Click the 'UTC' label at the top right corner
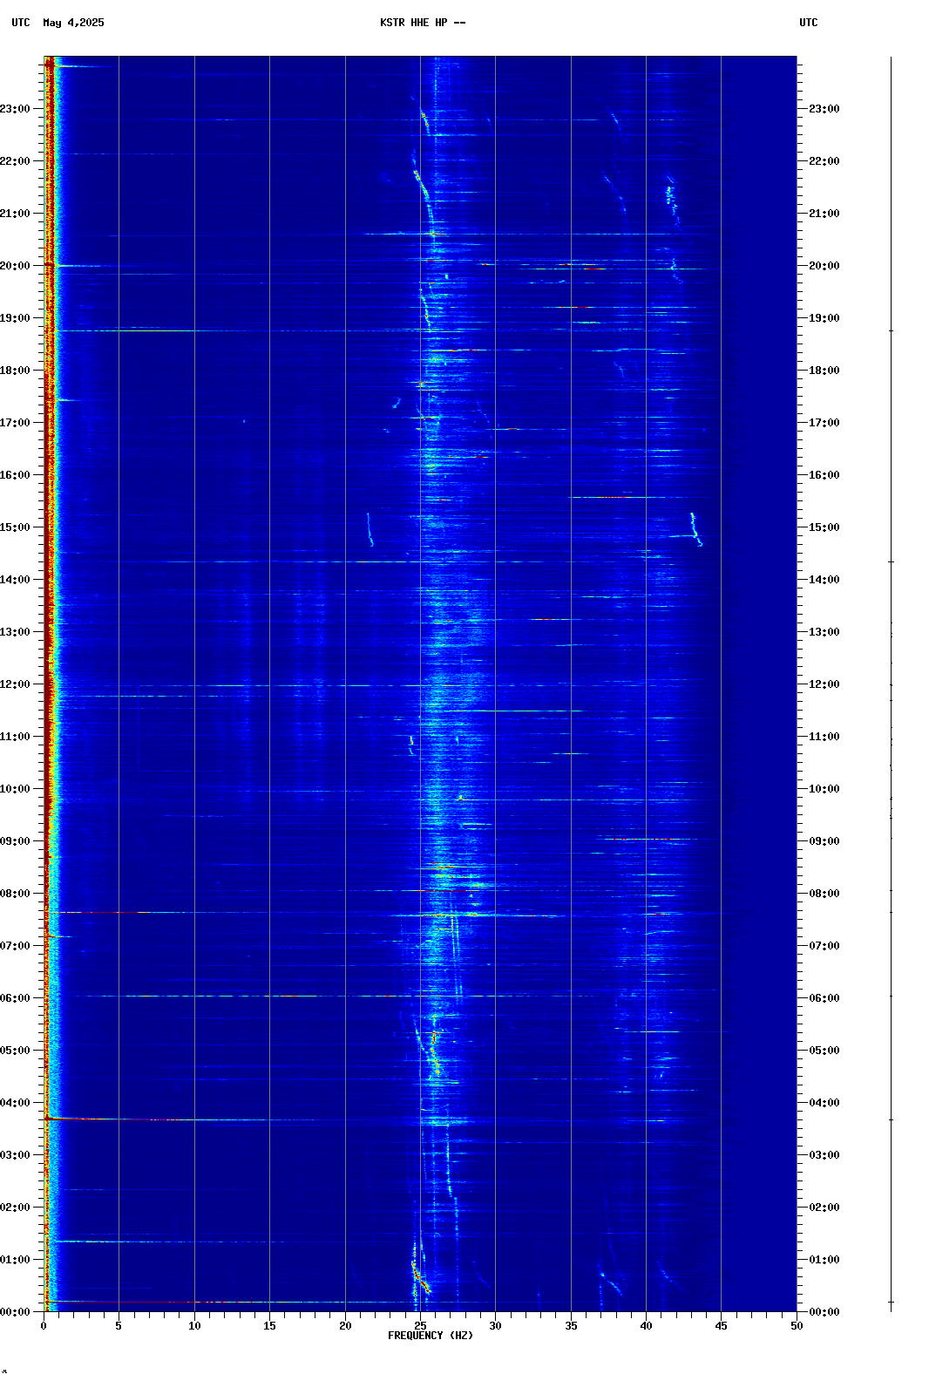 tap(809, 23)
